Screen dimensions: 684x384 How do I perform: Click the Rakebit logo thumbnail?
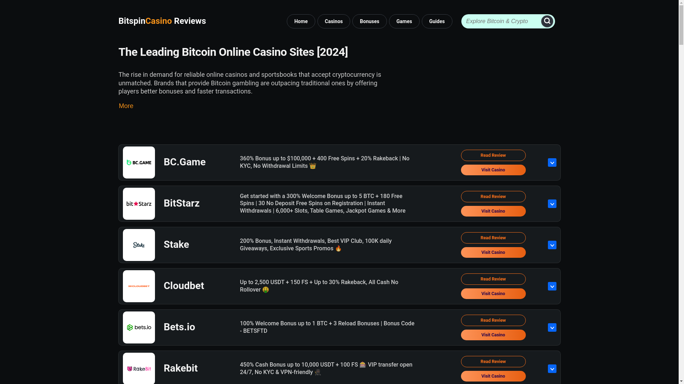point(139,368)
